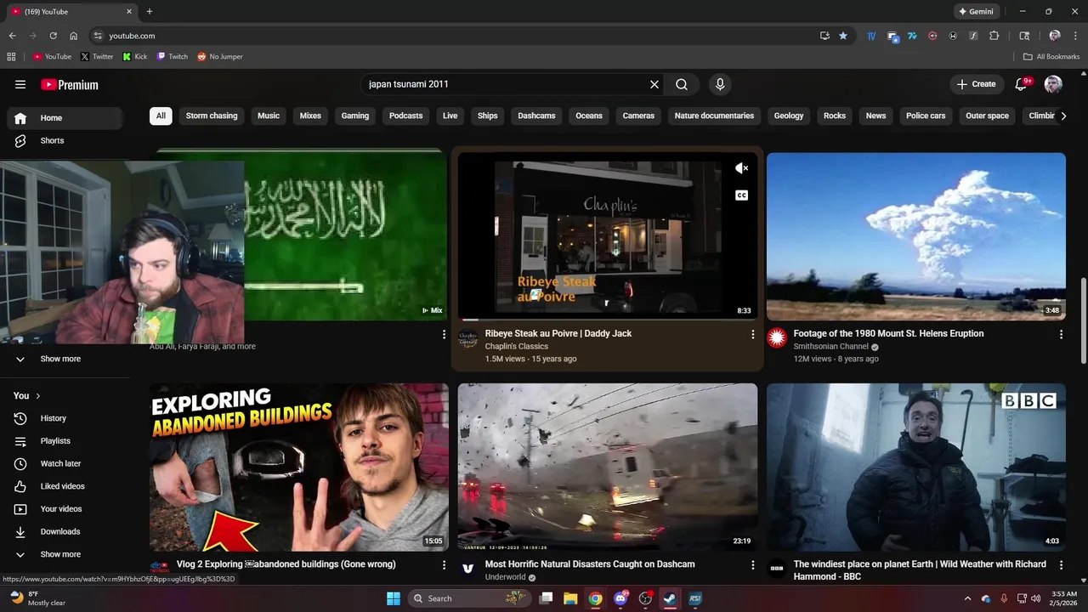
Task: Open the Gemini button in Chrome
Action: [x=976, y=12]
